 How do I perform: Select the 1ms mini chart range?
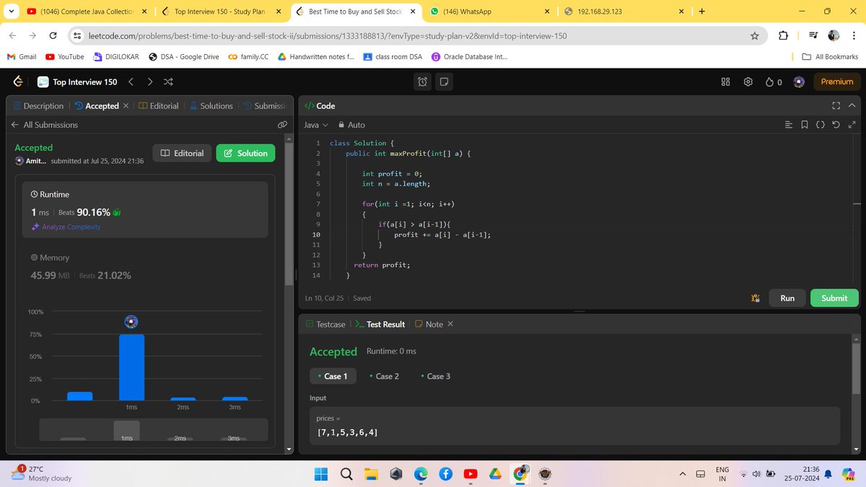pos(126,431)
